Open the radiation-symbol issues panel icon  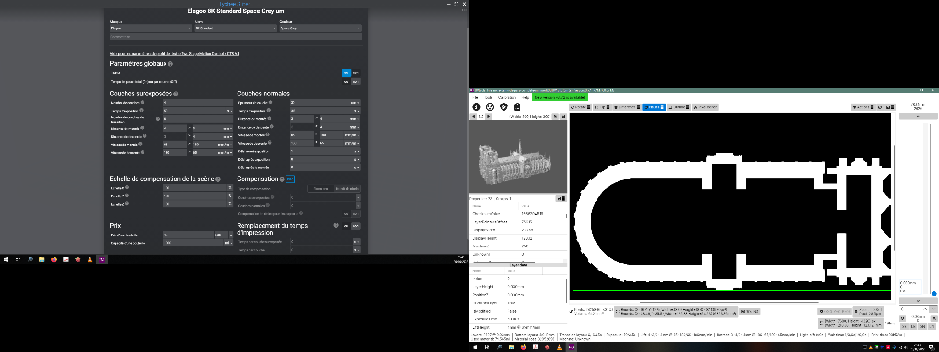tap(490, 107)
